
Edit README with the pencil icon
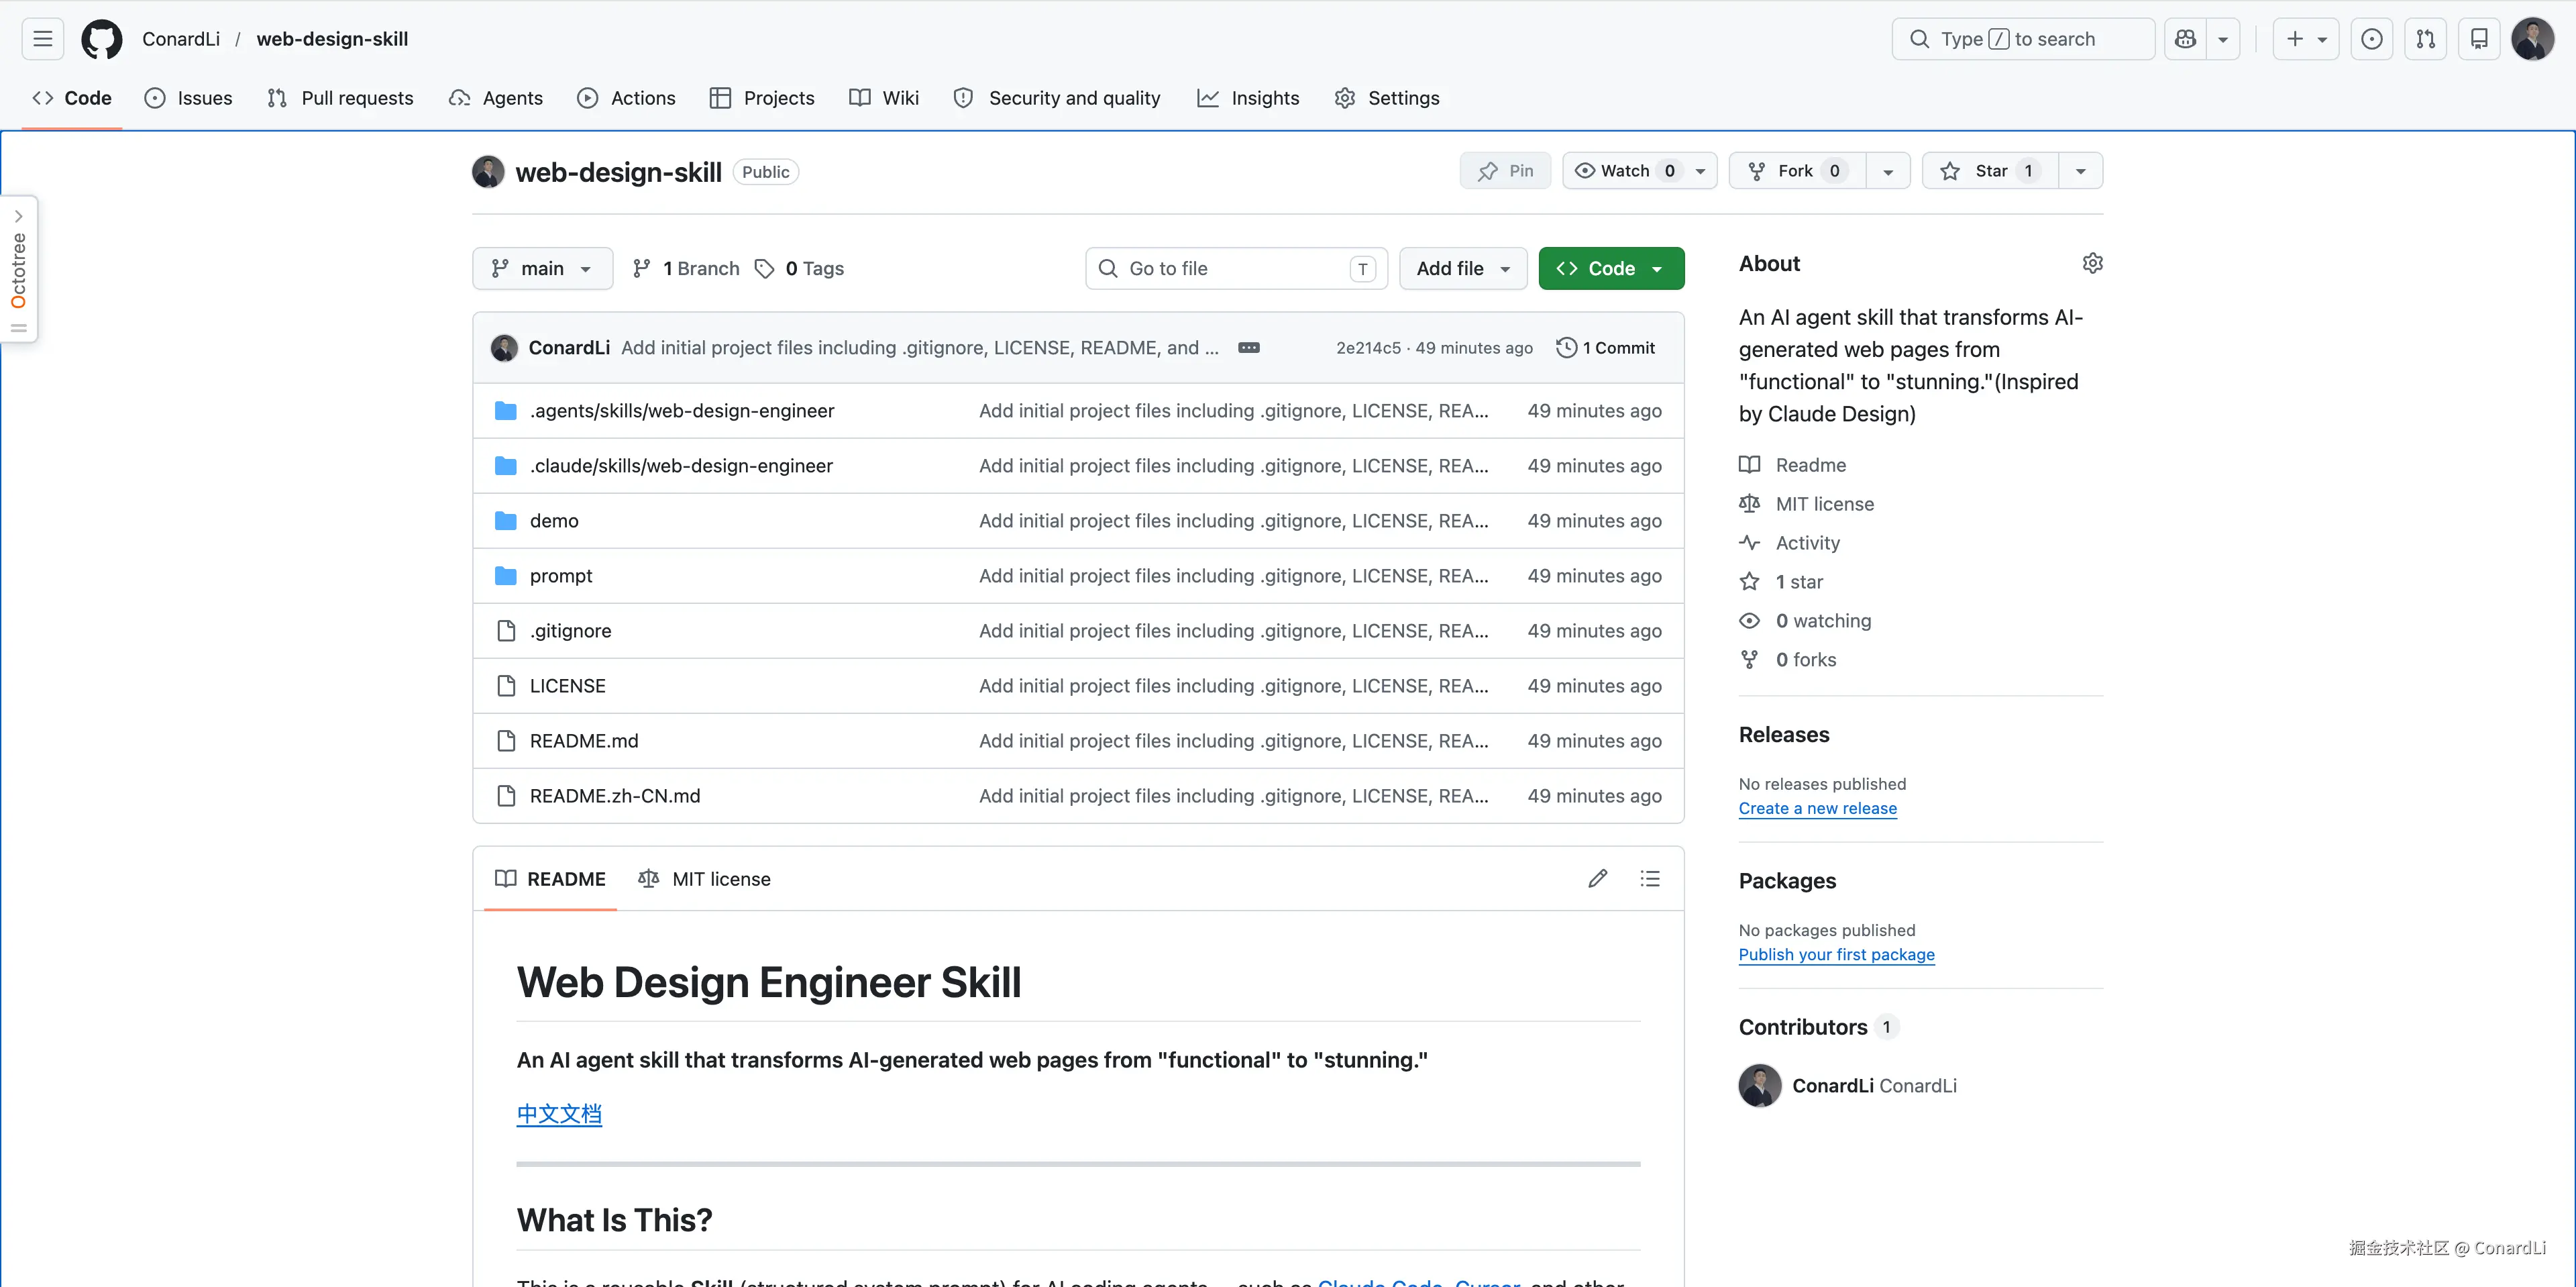click(x=1598, y=878)
